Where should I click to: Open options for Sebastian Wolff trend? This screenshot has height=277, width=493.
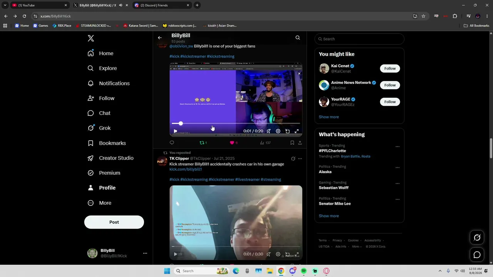(397, 184)
